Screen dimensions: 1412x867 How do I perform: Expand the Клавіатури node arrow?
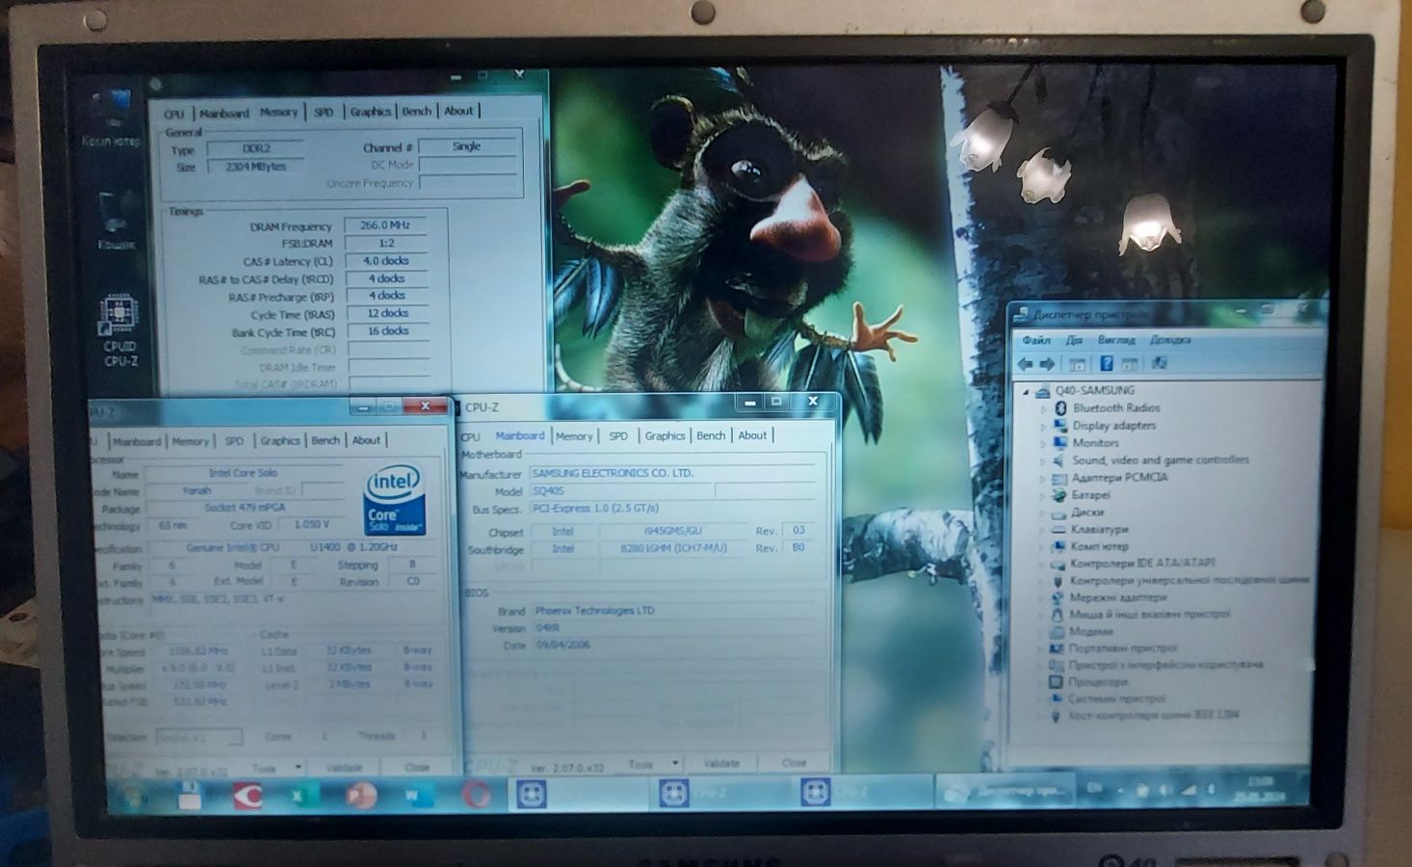click(x=1042, y=530)
